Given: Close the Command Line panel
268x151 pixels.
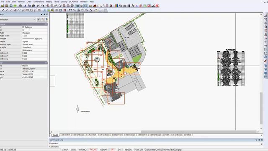Looking at the screenshot, I should (262, 140).
